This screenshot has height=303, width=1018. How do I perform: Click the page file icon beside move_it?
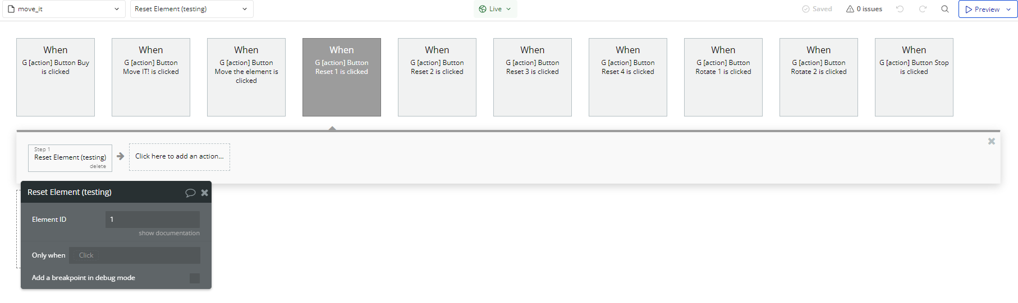[x=11, y=9]
